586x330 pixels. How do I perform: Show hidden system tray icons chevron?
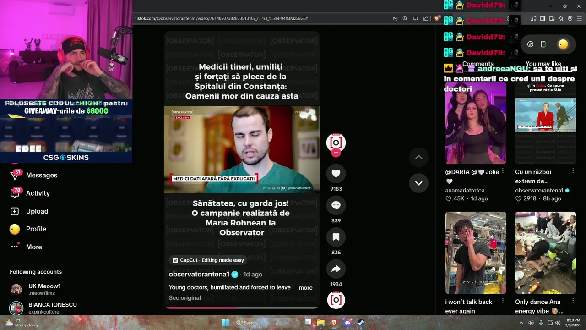[521, 323]
